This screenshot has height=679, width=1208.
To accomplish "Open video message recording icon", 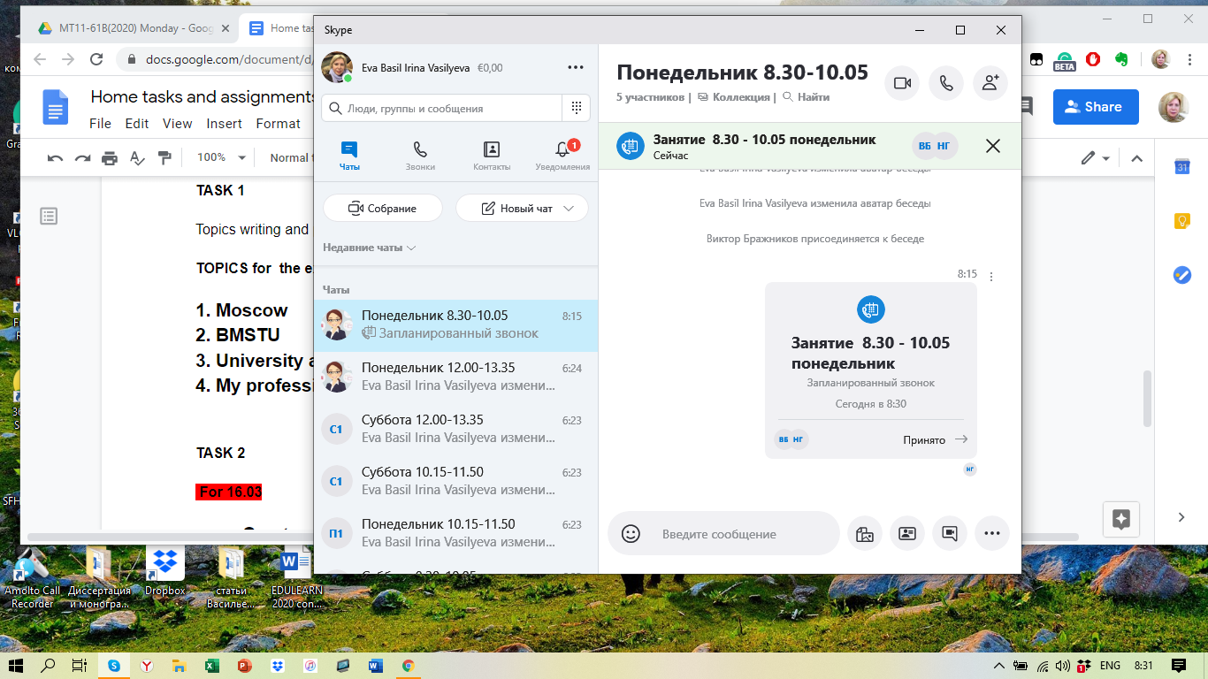I will click(950, 534).
